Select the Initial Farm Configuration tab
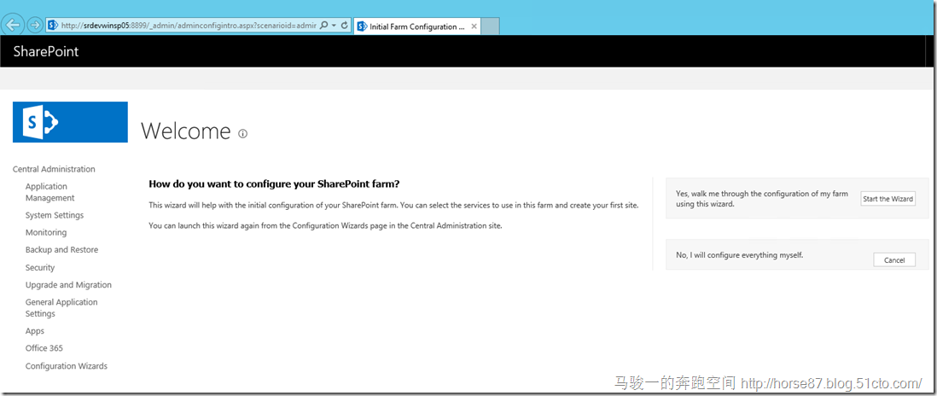937x396 pixels. [417, 26]
